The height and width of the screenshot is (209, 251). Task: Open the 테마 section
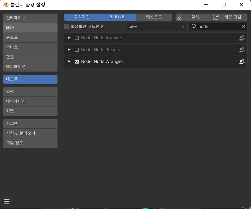(30, 28)
